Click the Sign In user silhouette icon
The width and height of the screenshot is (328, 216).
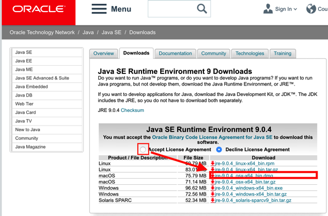[x=268, y=9]
